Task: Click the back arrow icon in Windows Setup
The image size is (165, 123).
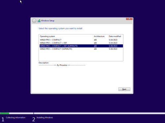Action: pos(34,21)
